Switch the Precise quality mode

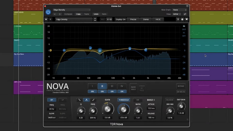point(133,19)
